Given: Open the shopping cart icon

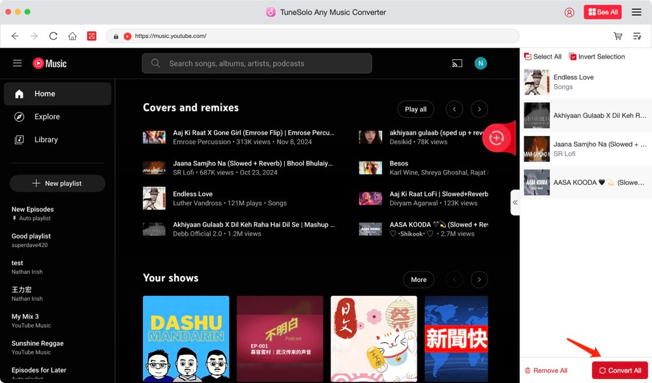Looking at the screenshot, I should (618, 36).
